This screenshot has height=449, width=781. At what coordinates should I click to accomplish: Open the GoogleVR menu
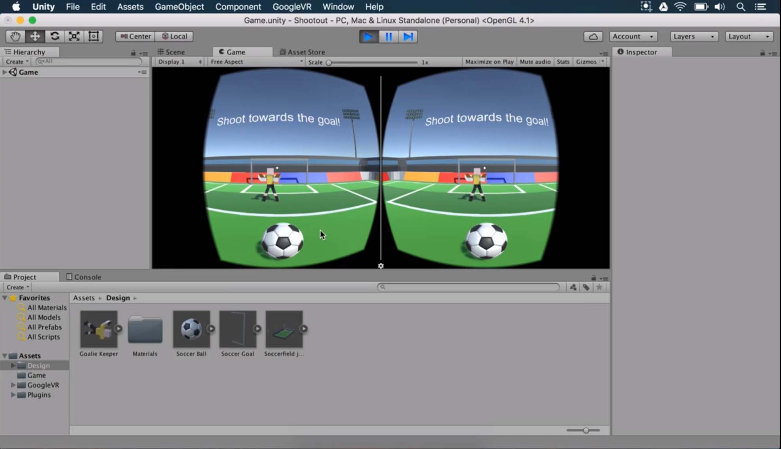tap(292, 7)
